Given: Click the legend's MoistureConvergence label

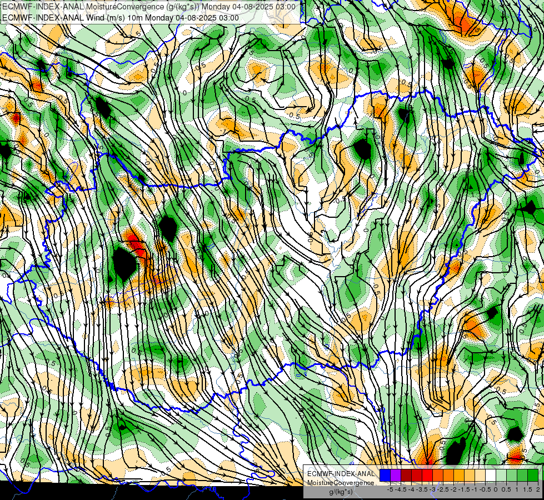Looking at the screenshot, I should pos(341,483).
